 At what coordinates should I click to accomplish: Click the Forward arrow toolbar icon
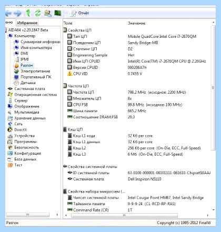point(17,13)
